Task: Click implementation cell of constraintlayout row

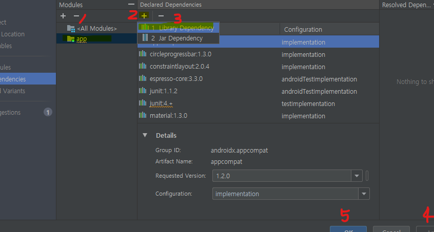Action: pyautogui.click(x=303, y=67)
